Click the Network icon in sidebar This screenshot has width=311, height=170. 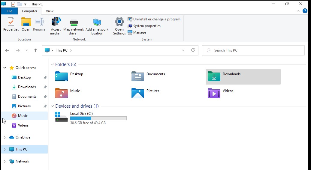12,161
